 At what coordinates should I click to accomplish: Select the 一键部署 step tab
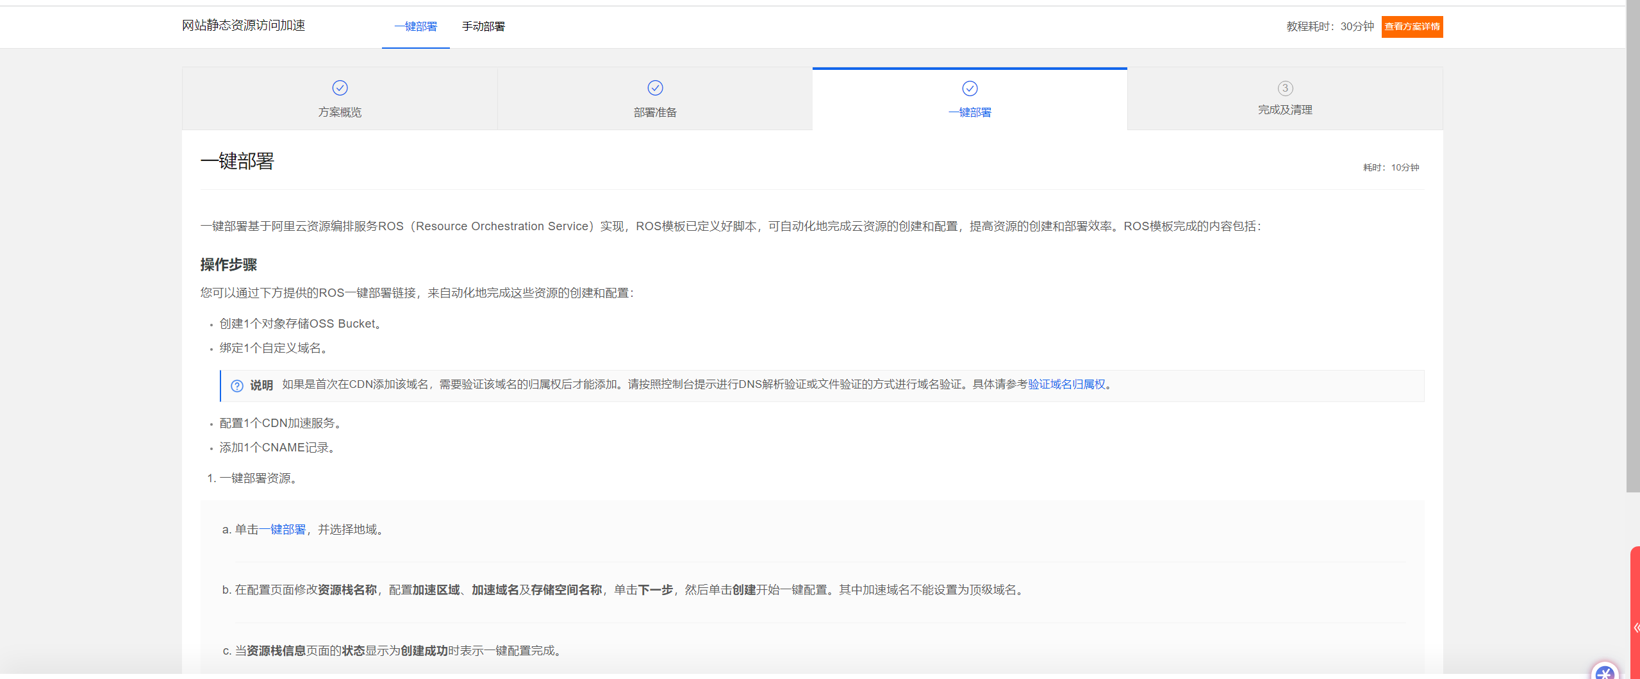[970, 99]
